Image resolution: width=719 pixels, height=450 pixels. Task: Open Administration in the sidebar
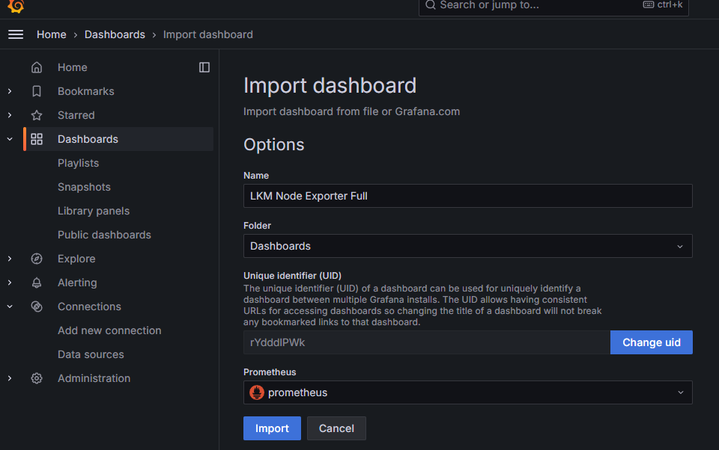click(x=94, y=378)
